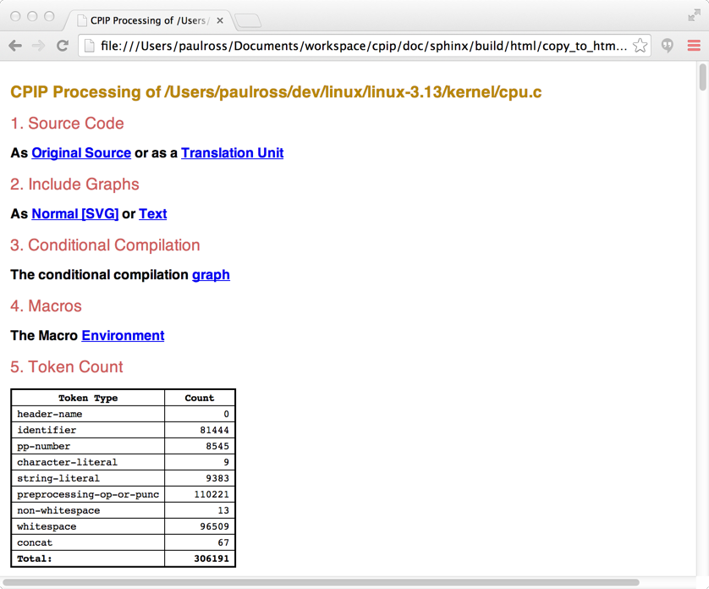
Task: Reload the page with the refresh icon
Action: coord(63,45)
